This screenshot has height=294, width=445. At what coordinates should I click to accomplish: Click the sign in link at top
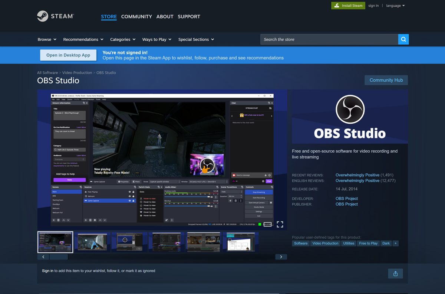click(373, 6)
